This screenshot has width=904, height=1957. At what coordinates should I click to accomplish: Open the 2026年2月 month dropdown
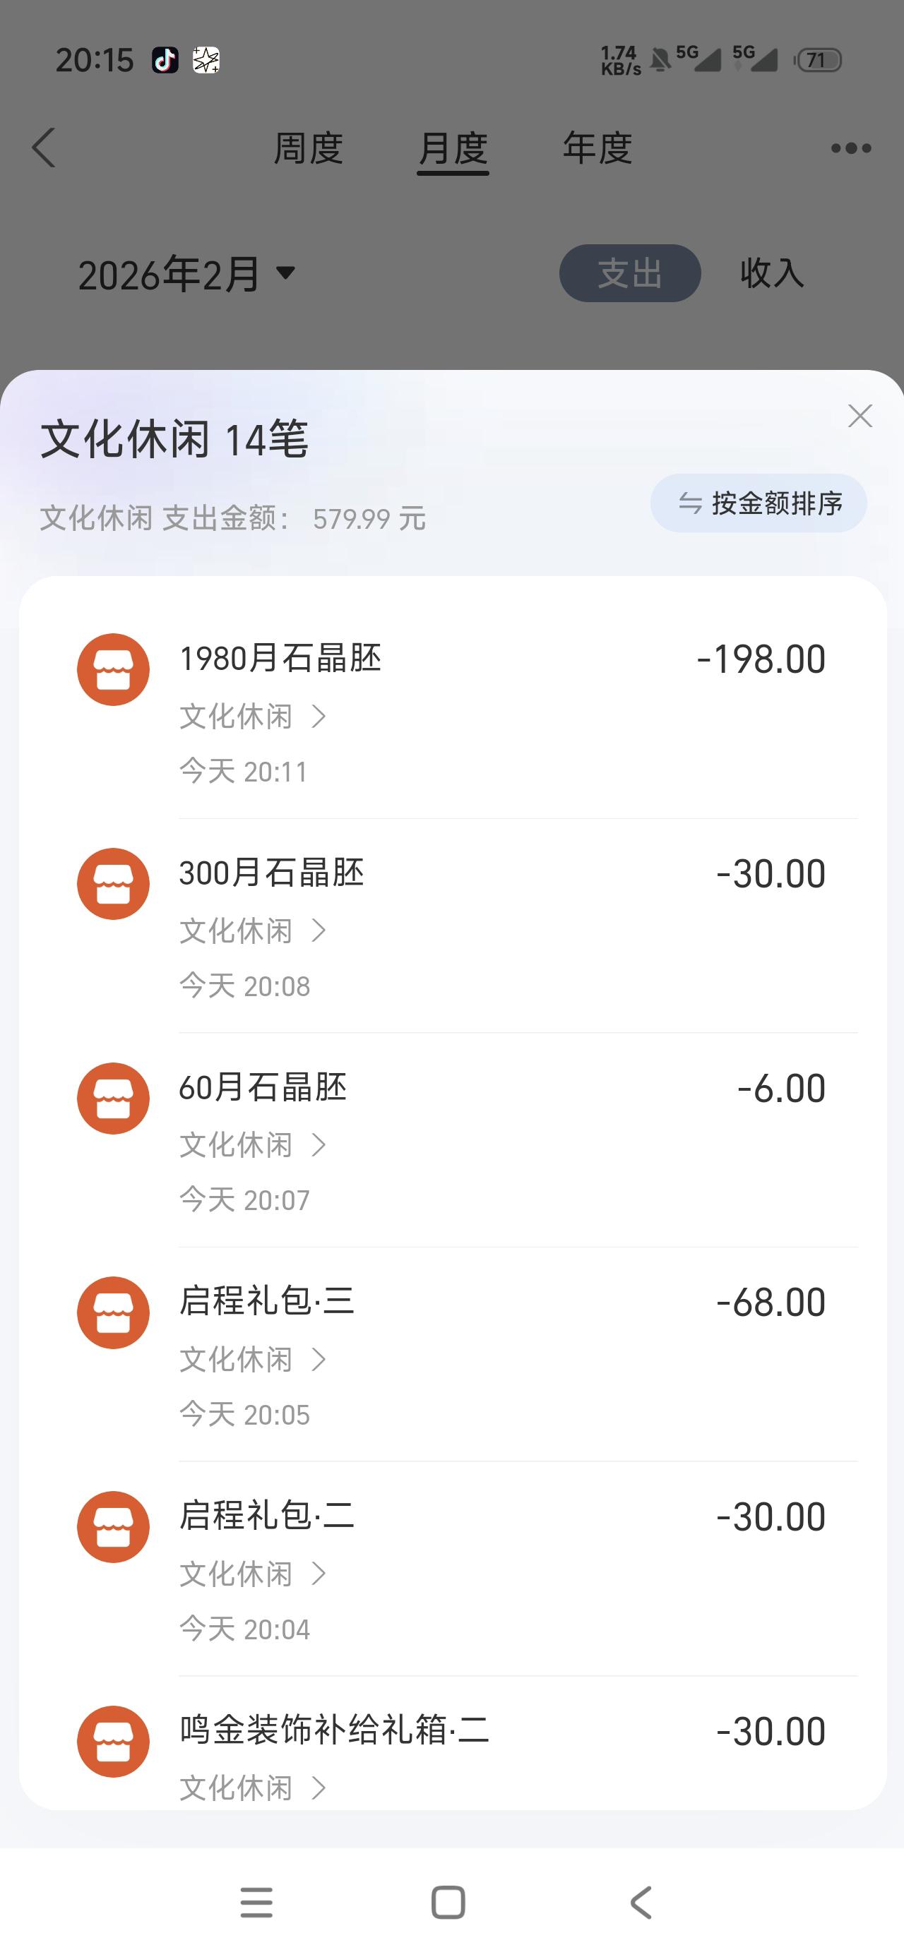point(187,274)
